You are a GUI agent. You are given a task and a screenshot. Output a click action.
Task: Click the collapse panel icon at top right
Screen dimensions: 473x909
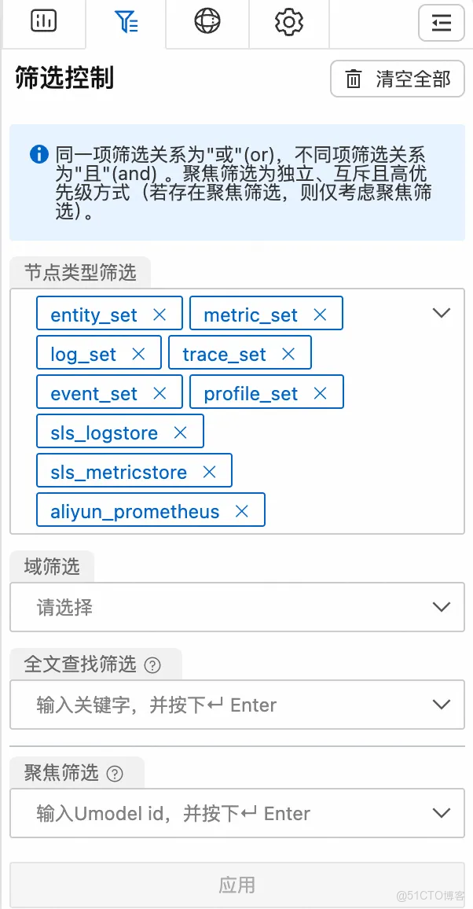click(441, 24)
